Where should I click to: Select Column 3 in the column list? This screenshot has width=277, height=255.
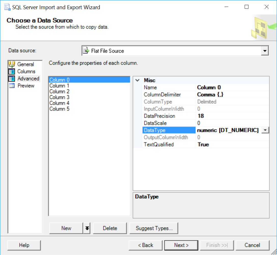tap(59, 97)
